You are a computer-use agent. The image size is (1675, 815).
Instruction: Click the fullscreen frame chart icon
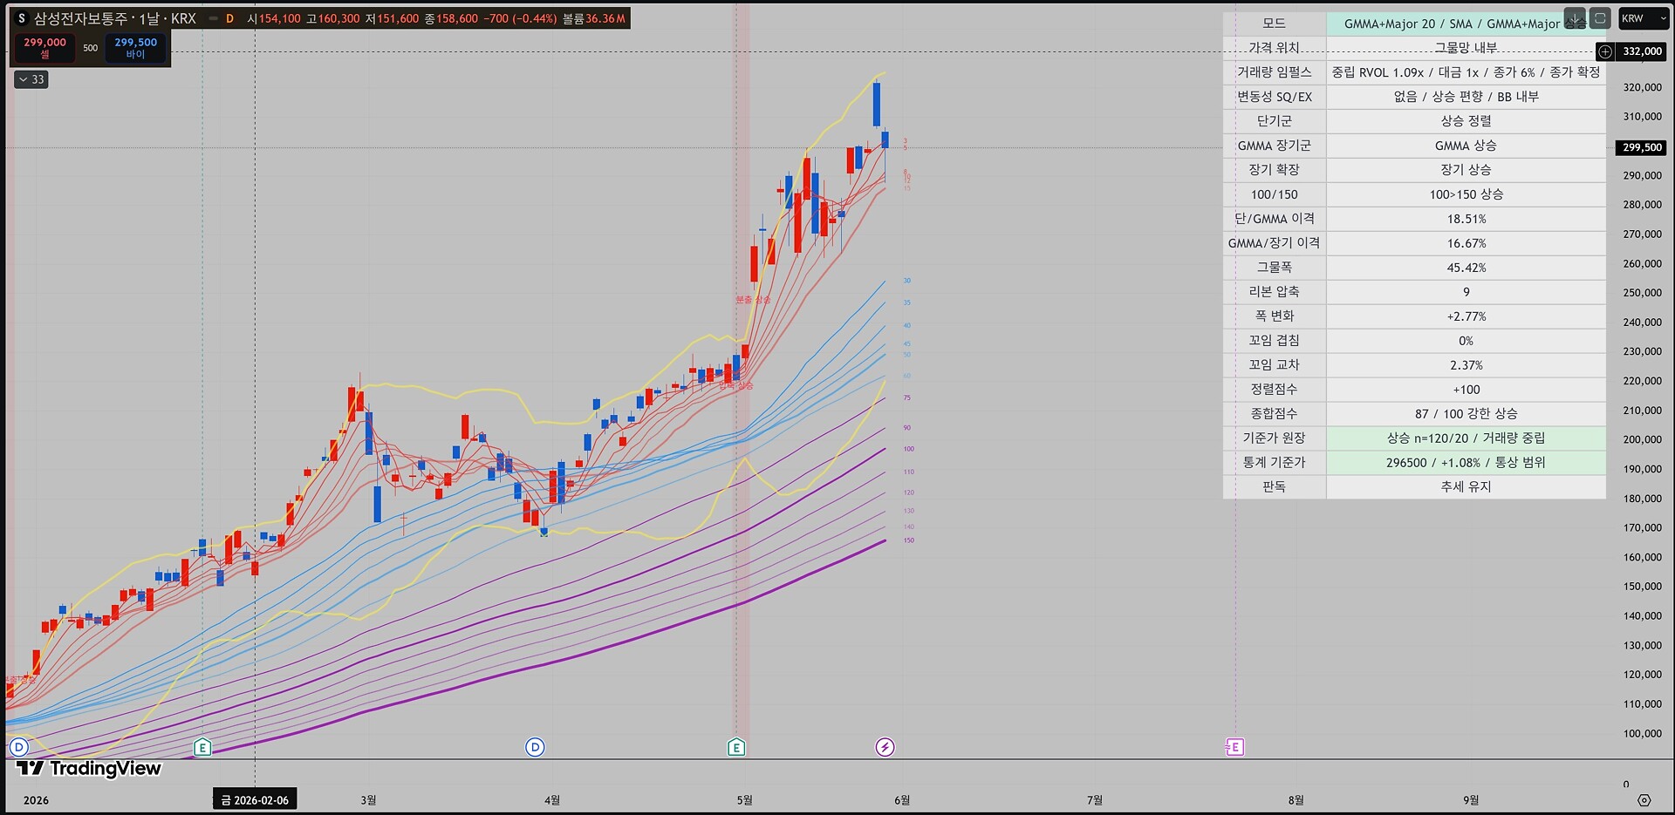[x=1600, y=18]
